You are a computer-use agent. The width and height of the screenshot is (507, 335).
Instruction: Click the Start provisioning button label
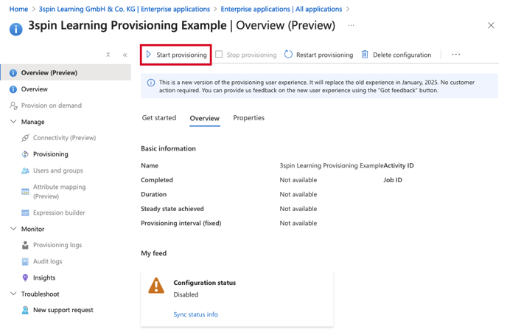click(182, 55)
